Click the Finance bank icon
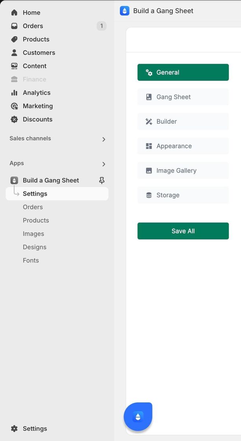This screenshot has width=241, height=441. 14,79
